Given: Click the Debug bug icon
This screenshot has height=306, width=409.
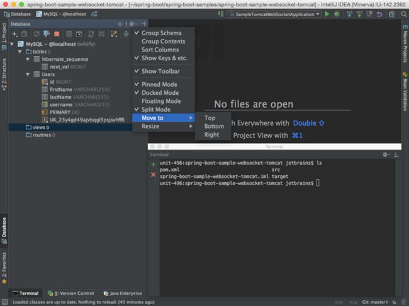Looking at the screenshot, I should [336, 13].
